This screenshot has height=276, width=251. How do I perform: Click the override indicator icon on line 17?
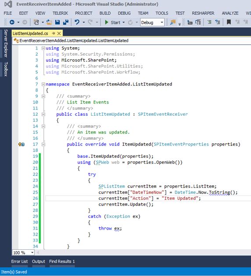[22, 144]
